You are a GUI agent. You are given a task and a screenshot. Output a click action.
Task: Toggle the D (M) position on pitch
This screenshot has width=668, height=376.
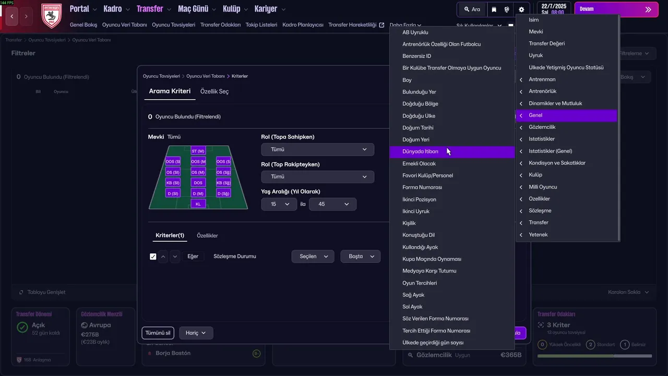[x=198, y=193]
